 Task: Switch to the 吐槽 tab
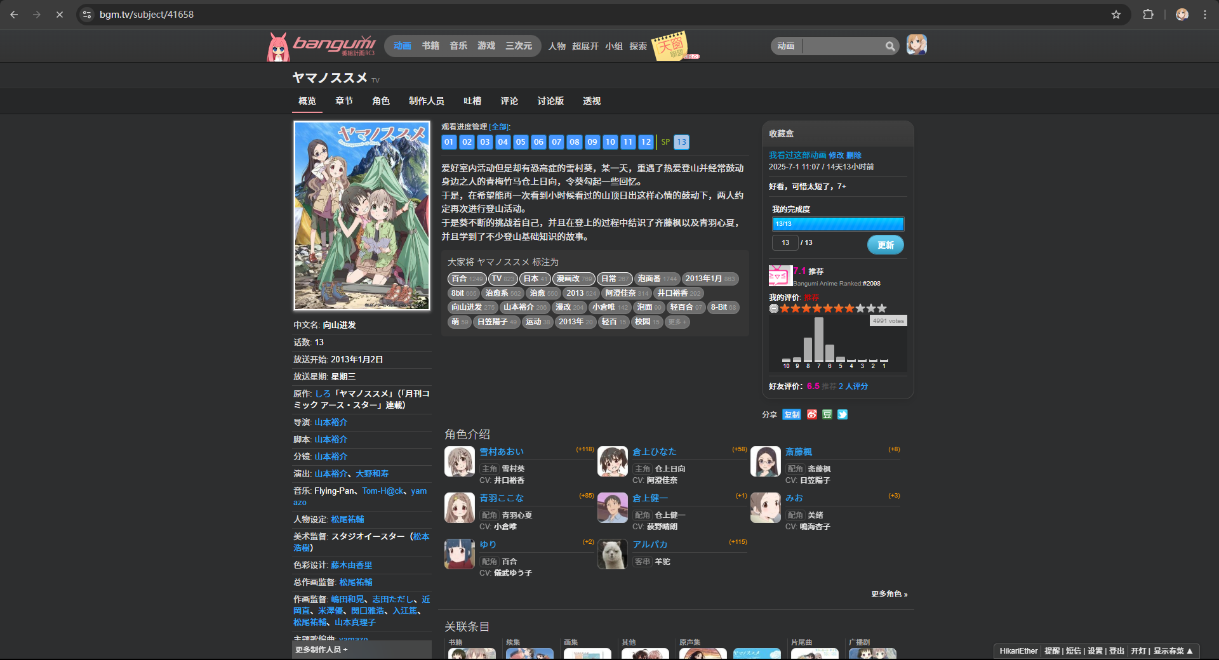click(x=472, y=101)
